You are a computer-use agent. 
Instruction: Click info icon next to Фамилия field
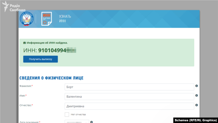click(x=197, y=86)
